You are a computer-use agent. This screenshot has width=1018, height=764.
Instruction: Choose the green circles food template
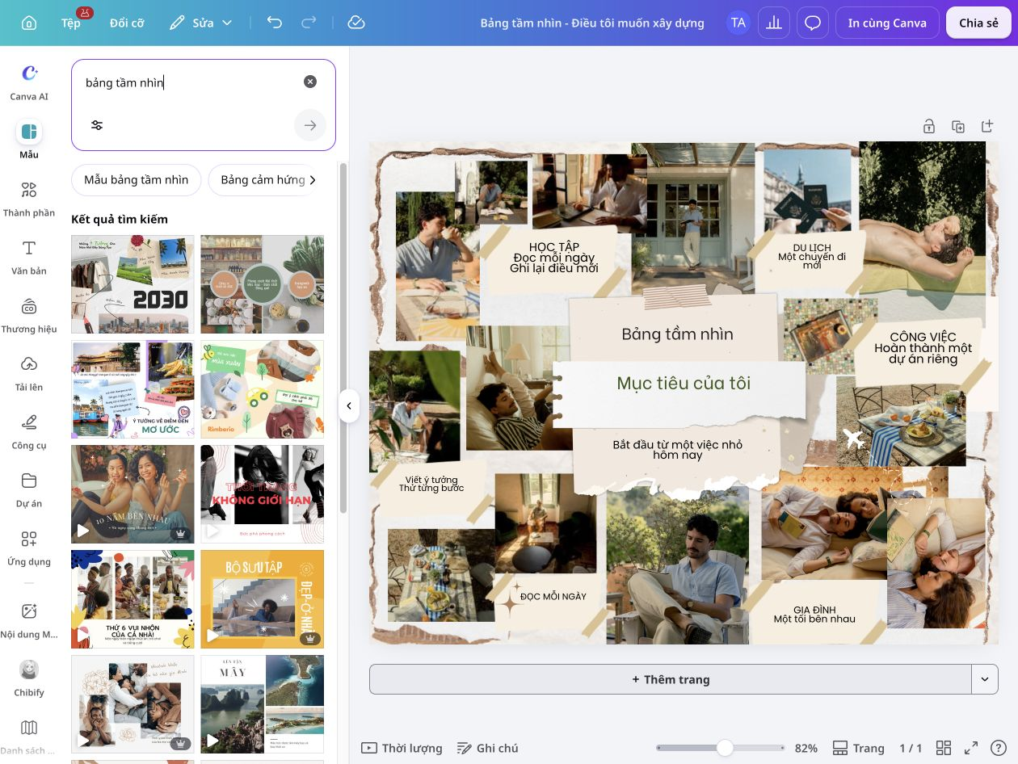click(263, 284)
